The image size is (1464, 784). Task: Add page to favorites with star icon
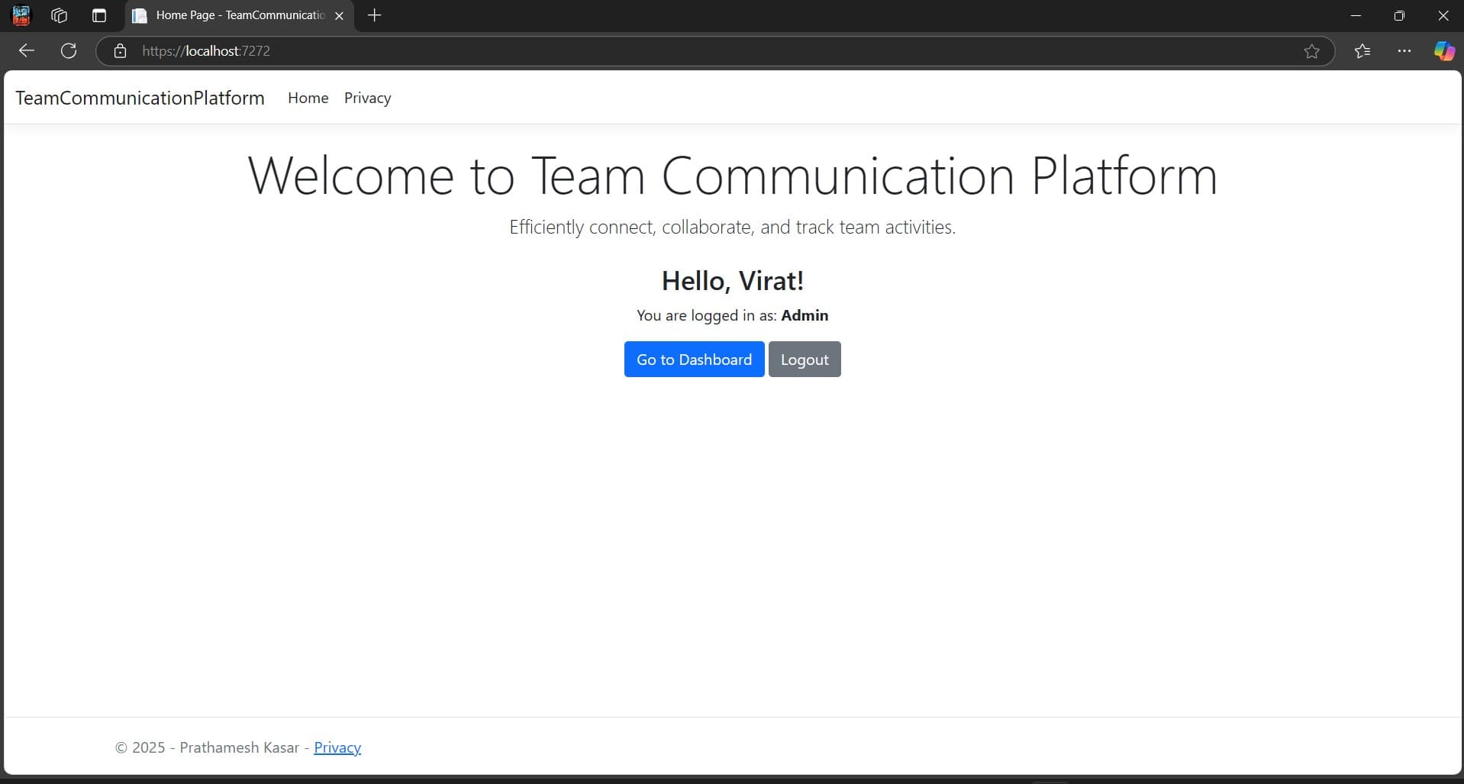tap(1311, 51)
